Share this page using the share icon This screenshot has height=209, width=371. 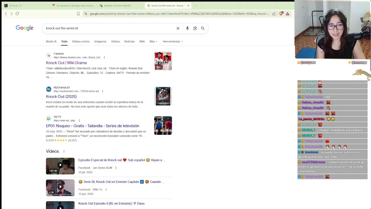pyautogui.click(x=274, y=14)
